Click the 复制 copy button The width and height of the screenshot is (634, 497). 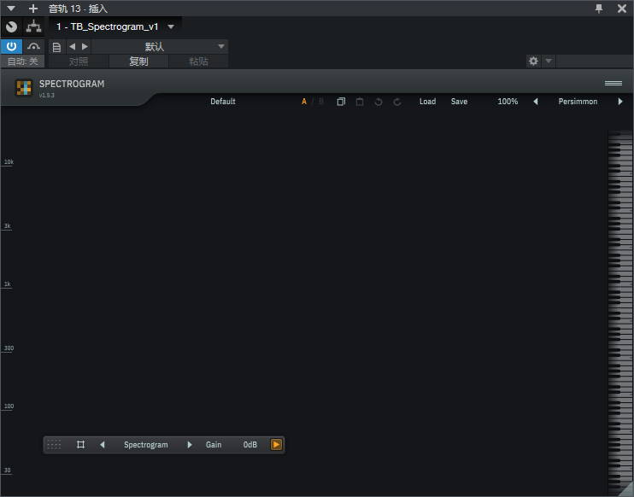[x=138, y=61]
